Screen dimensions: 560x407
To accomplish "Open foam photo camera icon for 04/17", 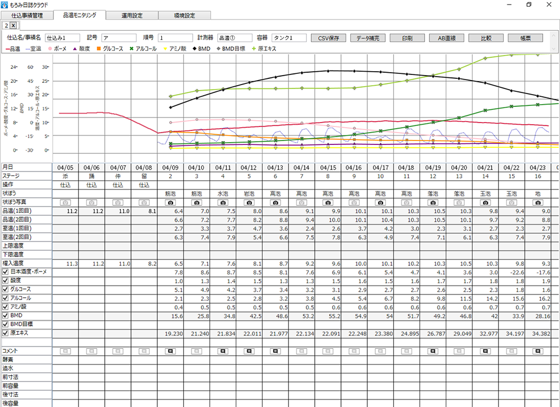I will click(380, 203).
